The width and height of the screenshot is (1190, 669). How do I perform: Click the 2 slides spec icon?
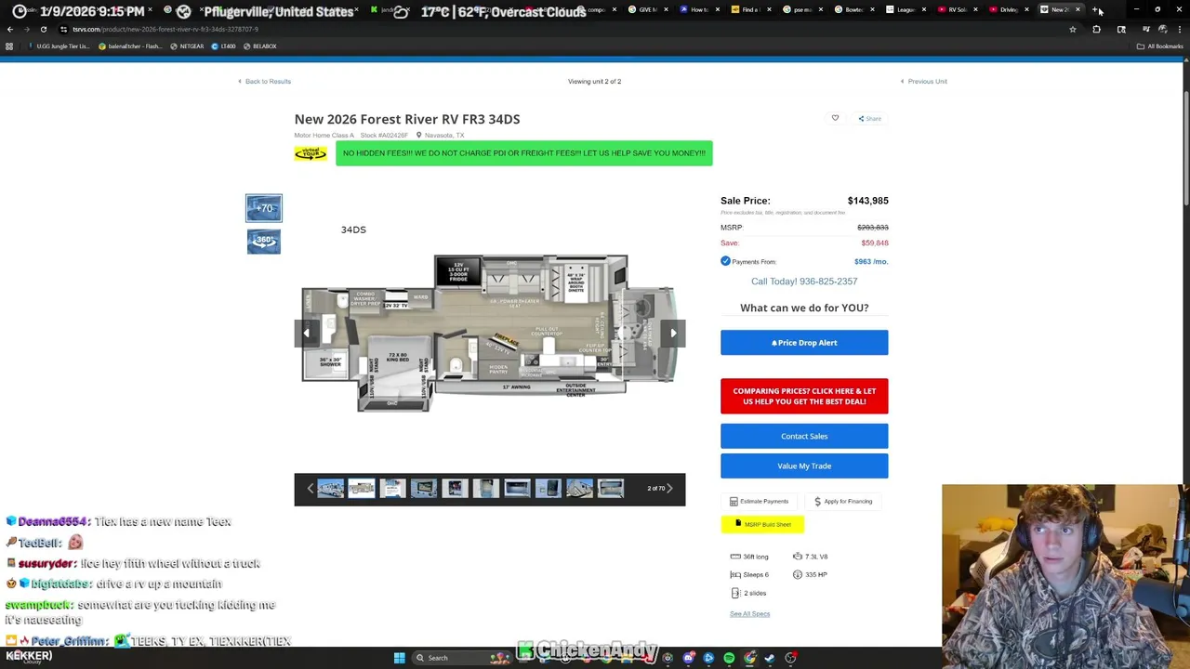(735, 593)
